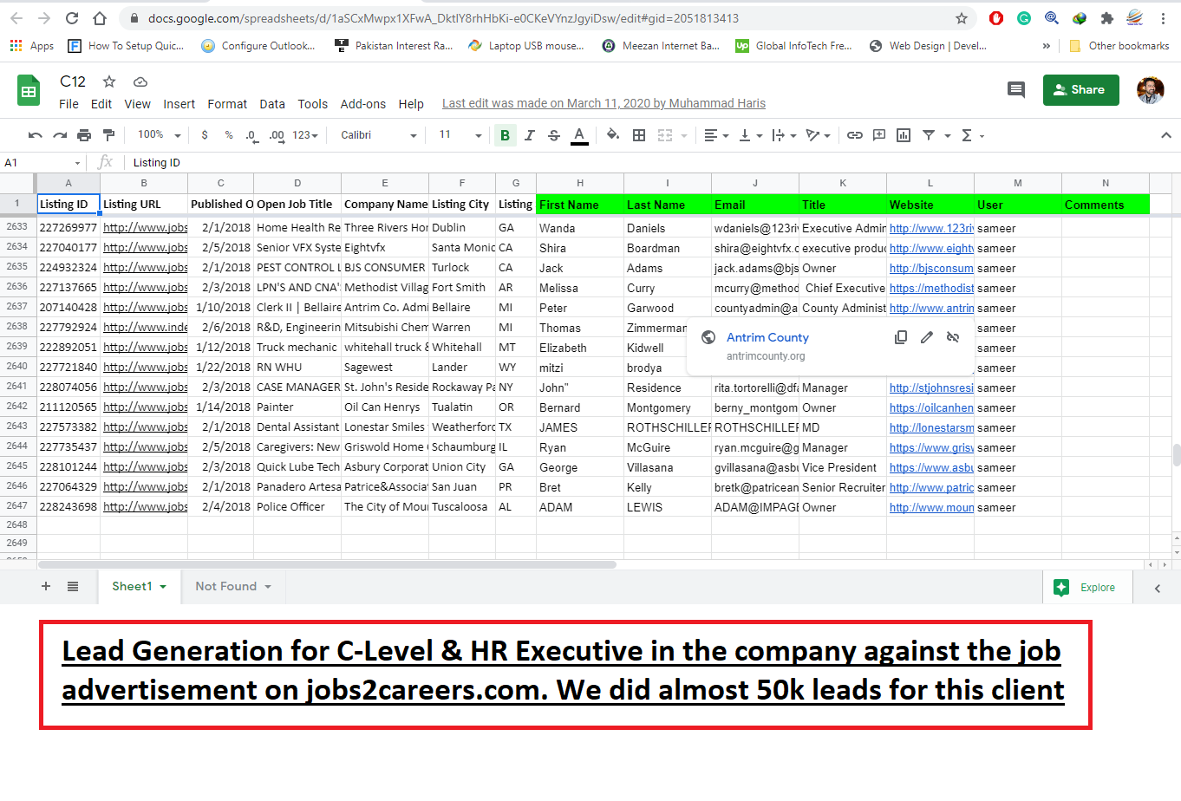The image size is (1181, 801).
Task: Open the 123 number format dropdown
Action: click(305, 135)
